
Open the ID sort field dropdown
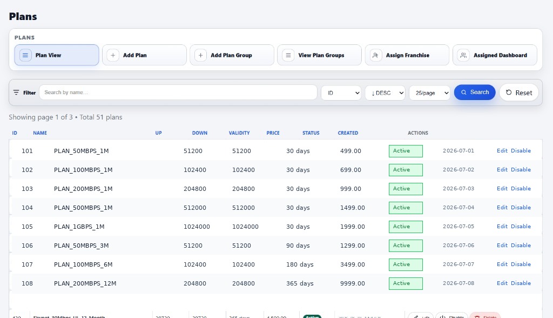341,93
